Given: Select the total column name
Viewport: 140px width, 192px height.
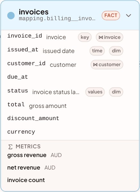Looking at the screenshot, I should coord(16,104).
